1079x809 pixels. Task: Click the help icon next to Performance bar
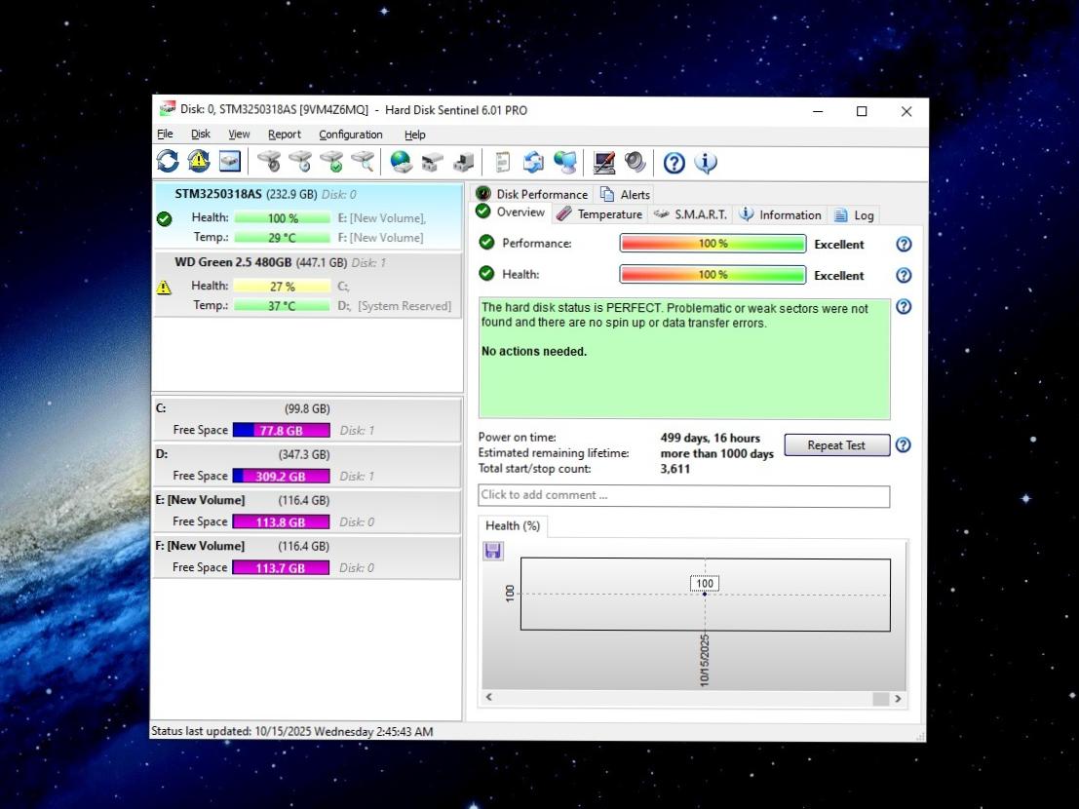click(903, 244)
